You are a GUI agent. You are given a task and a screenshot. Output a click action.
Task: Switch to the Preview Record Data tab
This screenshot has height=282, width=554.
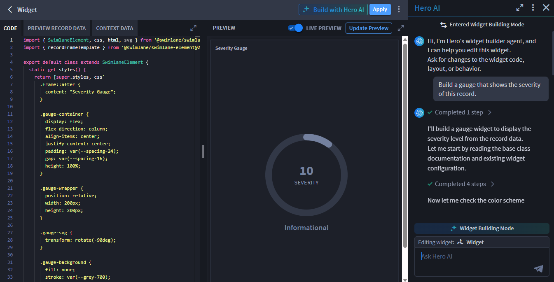[x=57, y=28]
